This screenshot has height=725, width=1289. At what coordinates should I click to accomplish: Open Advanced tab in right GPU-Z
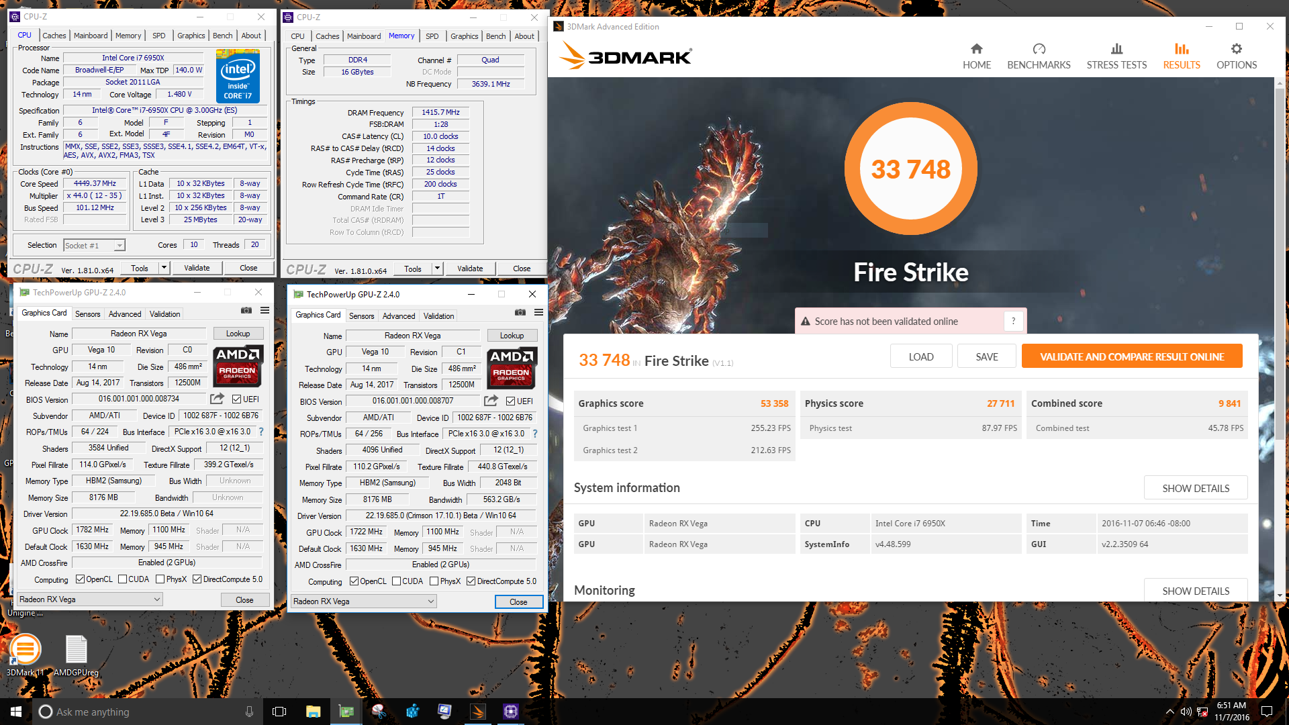click(x=399, y=316)
